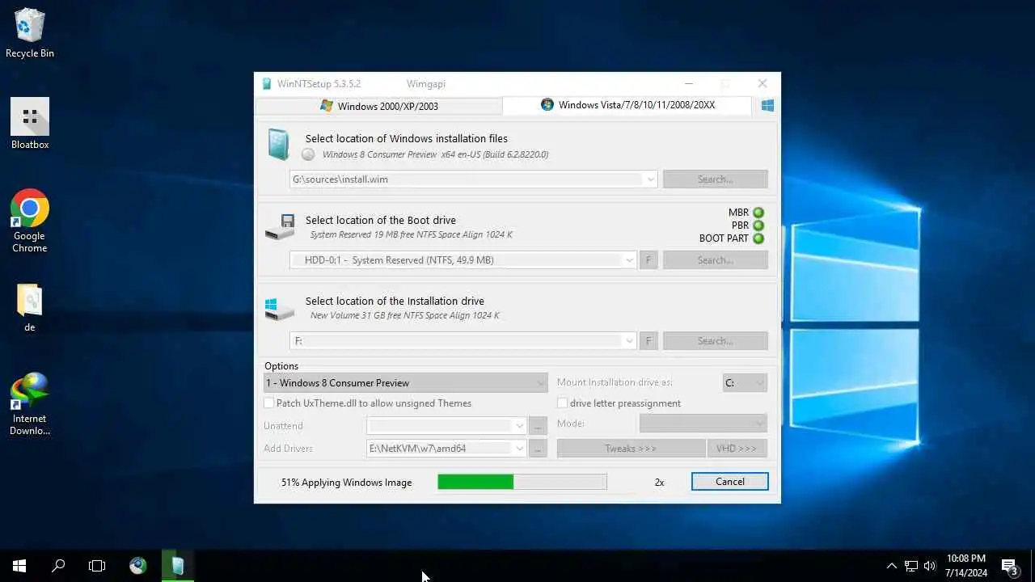Viewport: 1035px width, 582px height.
Task: Open the volume tray icon
Action: [930, 566]
